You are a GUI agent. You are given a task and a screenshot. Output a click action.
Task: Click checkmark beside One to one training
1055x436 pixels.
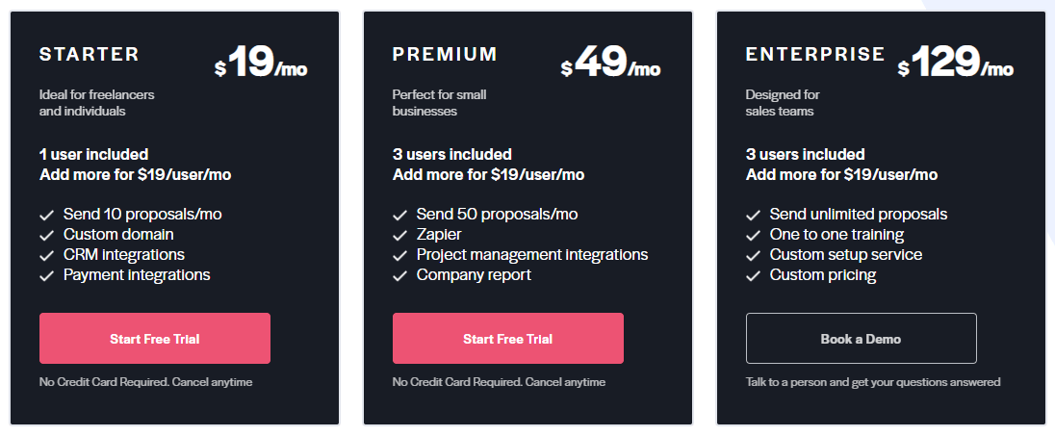[x=753, y=236]
